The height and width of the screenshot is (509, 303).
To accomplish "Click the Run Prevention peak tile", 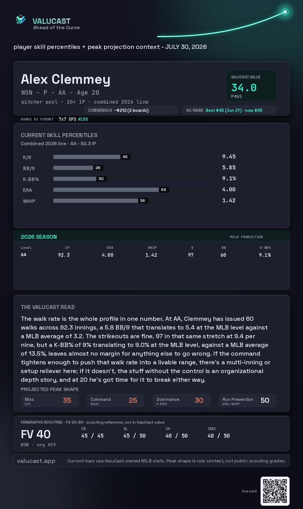I will pos(247,401).
